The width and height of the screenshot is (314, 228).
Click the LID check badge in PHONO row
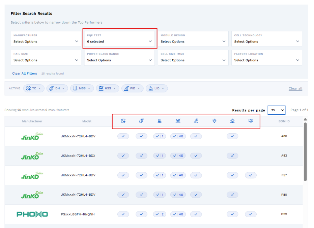click(x=232, y=214)
